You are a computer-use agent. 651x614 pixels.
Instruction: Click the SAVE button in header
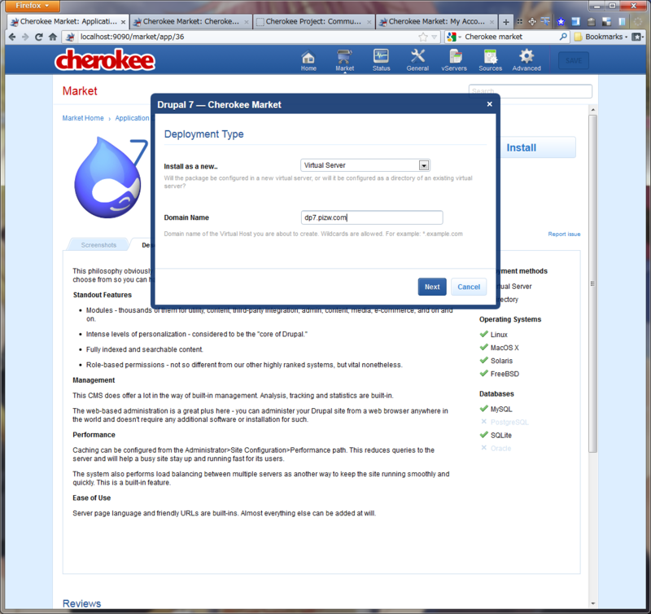point(574,60)
